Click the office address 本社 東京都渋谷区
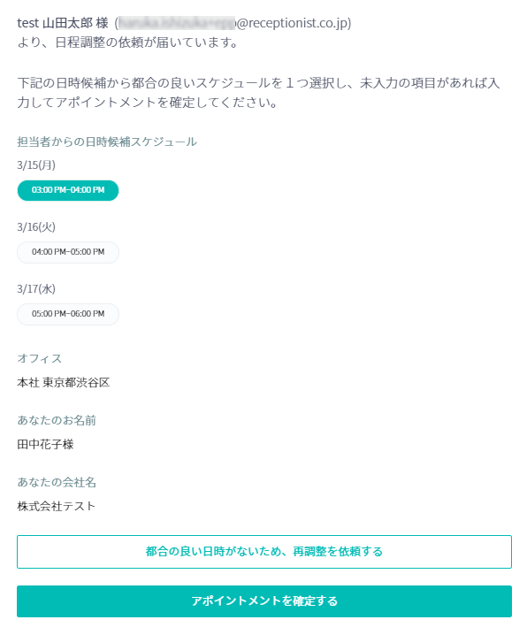This screenshot has width=527, height=635. tap(64, 382)
